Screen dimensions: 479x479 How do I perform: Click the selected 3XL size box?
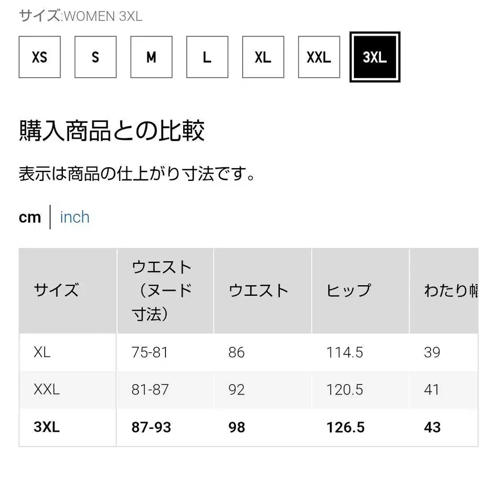[x=375, y=57]
